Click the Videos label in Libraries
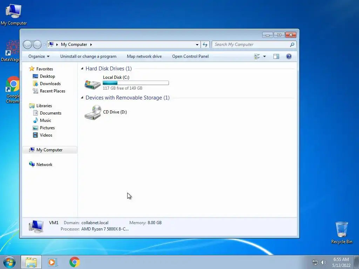The height and width of the screenshot is (269, 359). (46, 135)
